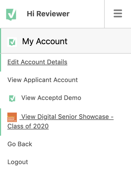
Task: Switch to View Applicant Account
Action: pyautogui.click(x=43, y=80)
